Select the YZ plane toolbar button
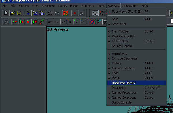The image size is (173, 113). (x=63, y=22)
